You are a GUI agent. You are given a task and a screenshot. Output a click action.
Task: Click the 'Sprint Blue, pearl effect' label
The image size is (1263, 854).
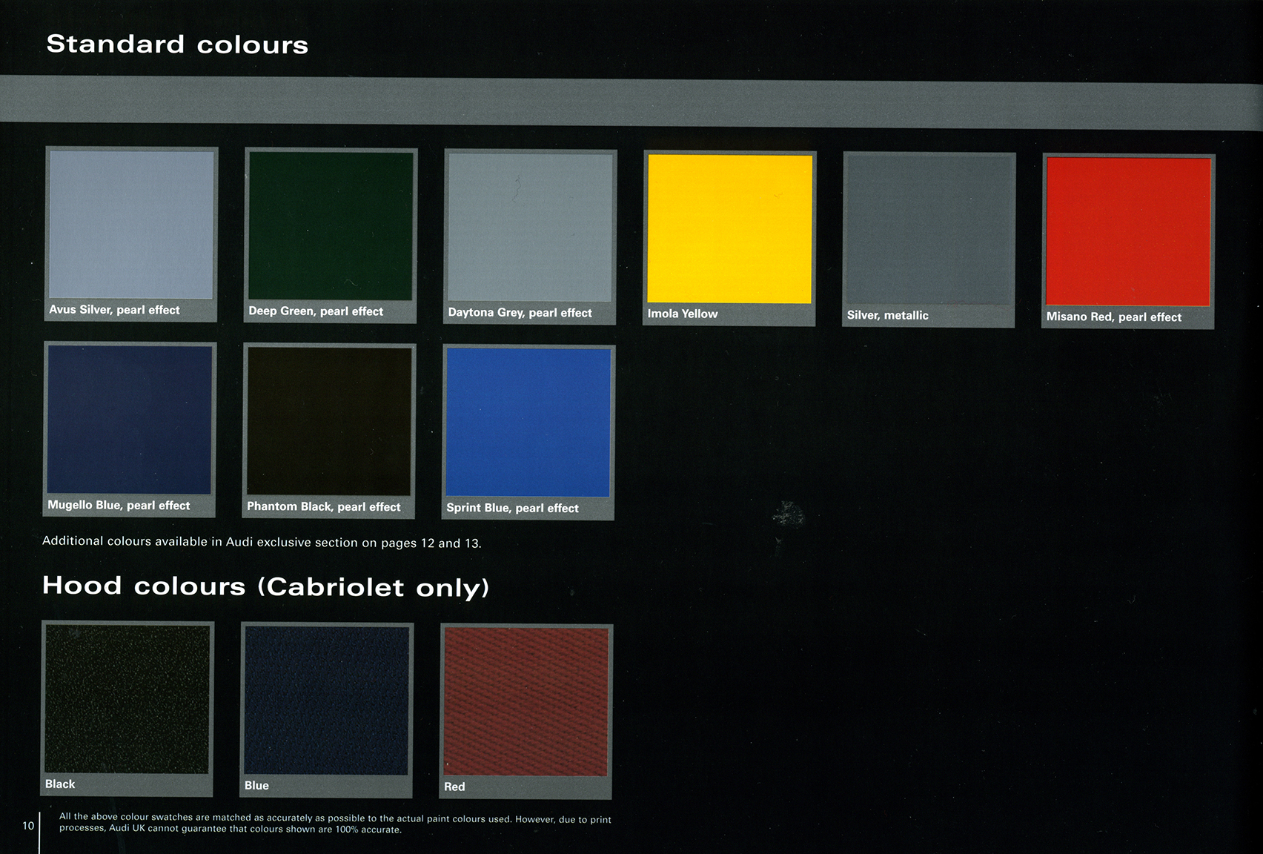click(x=512, y=508)
